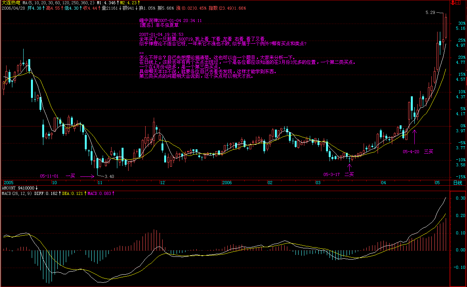This screenshot has width=467, height=287.
Task: Click the 2006 marker on the time axis
Action: coord(228,183)
